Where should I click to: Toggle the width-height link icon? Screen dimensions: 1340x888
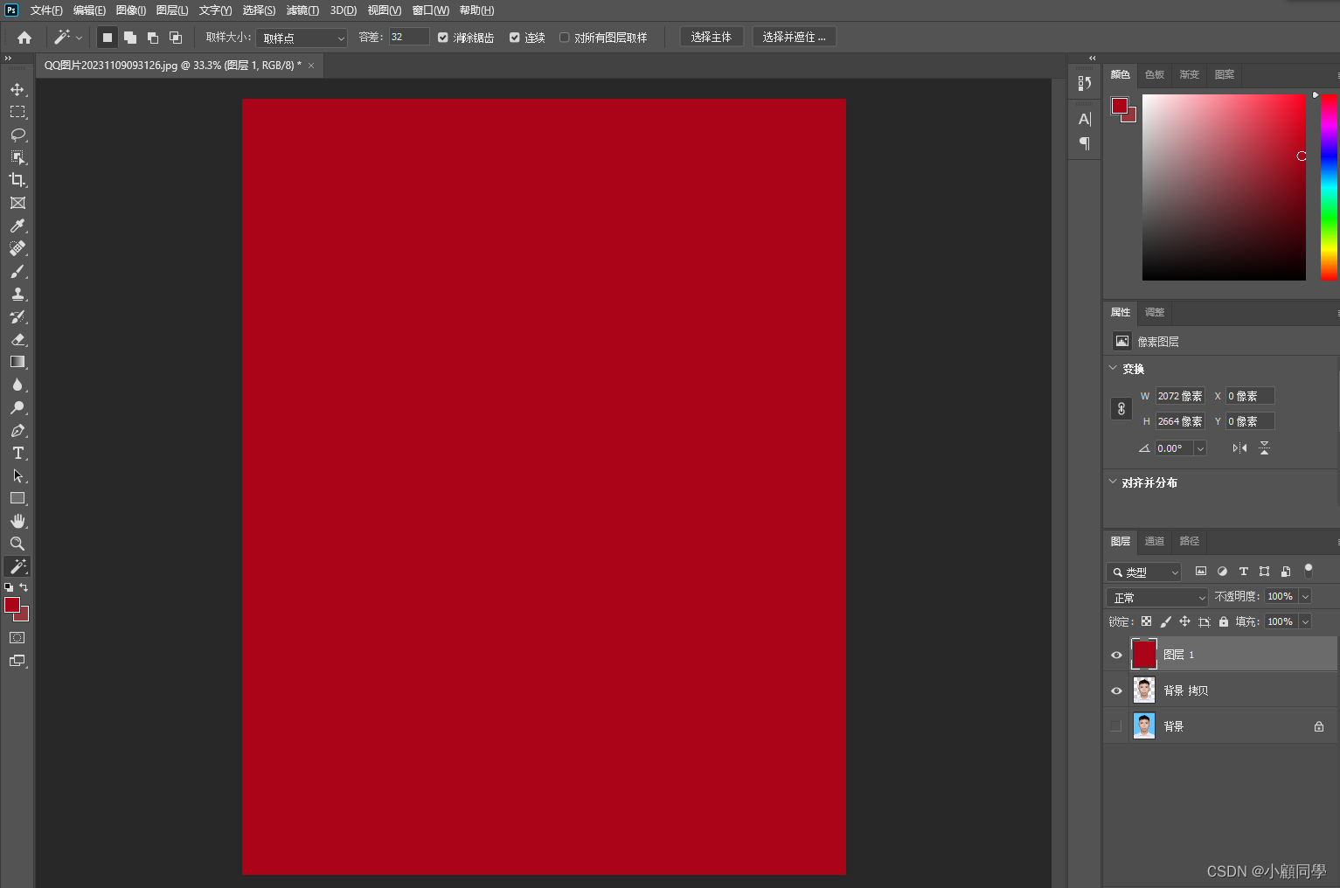point(1121,409)
